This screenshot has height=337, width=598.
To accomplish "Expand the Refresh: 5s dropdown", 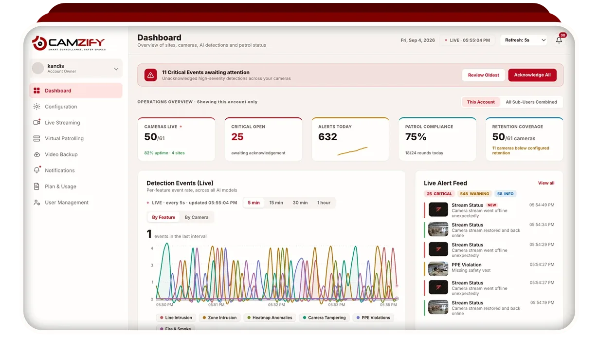I will (524, 40).
